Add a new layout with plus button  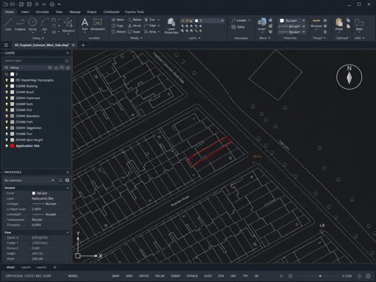(55, 267)
